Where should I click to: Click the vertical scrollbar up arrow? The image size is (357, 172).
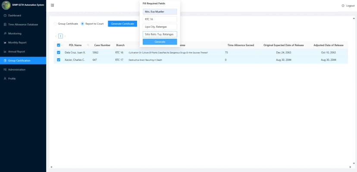(354, 18)
